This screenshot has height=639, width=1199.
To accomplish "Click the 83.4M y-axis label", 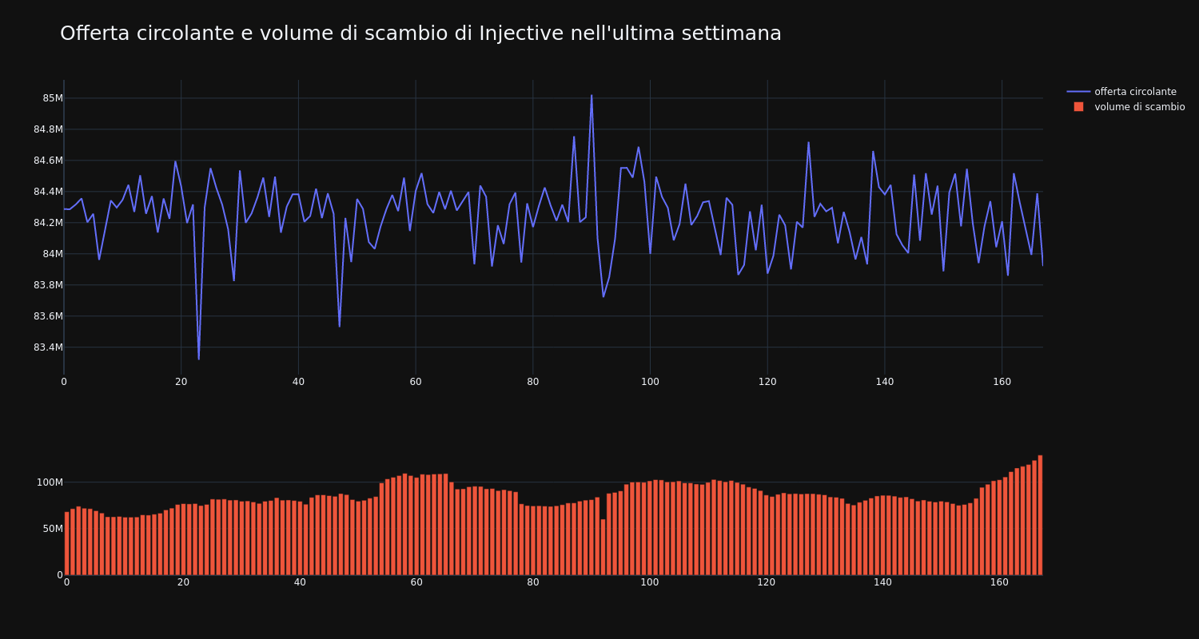I will [x=48, y=347].
